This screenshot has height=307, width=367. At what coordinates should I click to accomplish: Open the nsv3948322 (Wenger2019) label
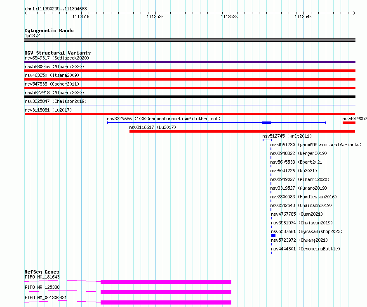(299, 153)
